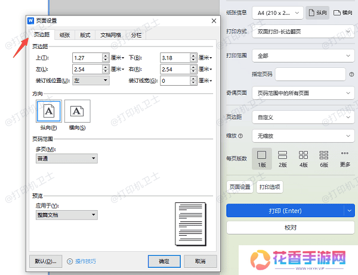358x275 pixels.
Task: Go to the 分栏 tab
Action: pyautogui.click(x=136, y=35)
